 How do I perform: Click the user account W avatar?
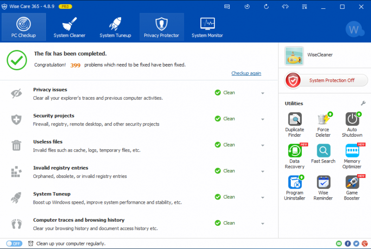(x=355, y=29)
